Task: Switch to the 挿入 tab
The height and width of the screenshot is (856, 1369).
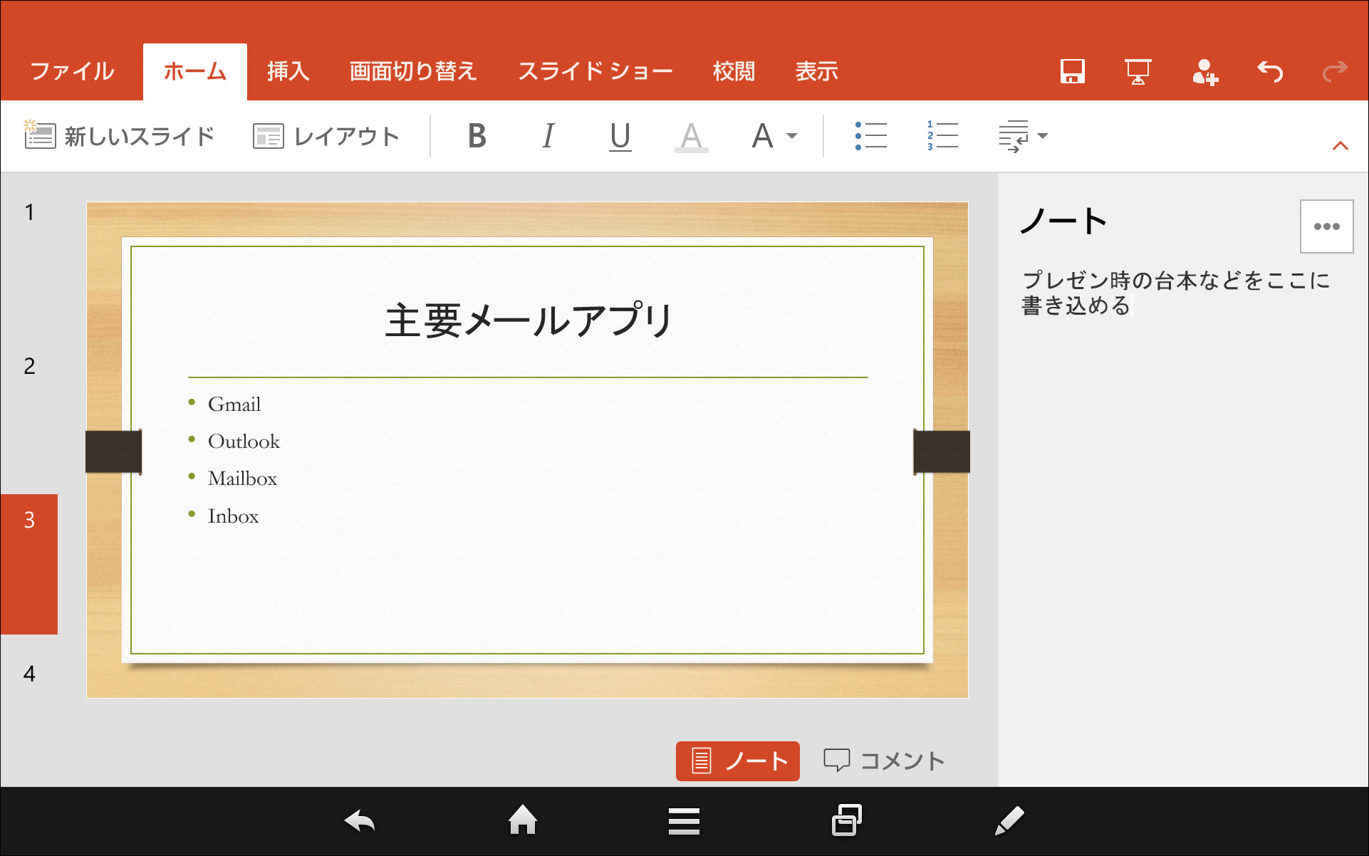Action: [287, 71]
